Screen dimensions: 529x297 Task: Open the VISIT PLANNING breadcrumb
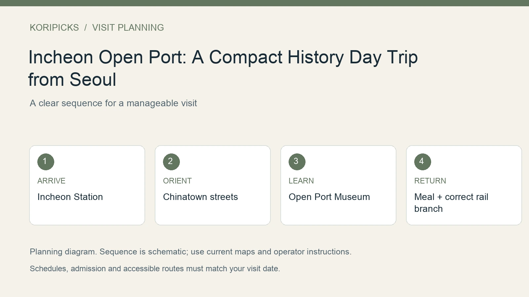pos(128,27)
